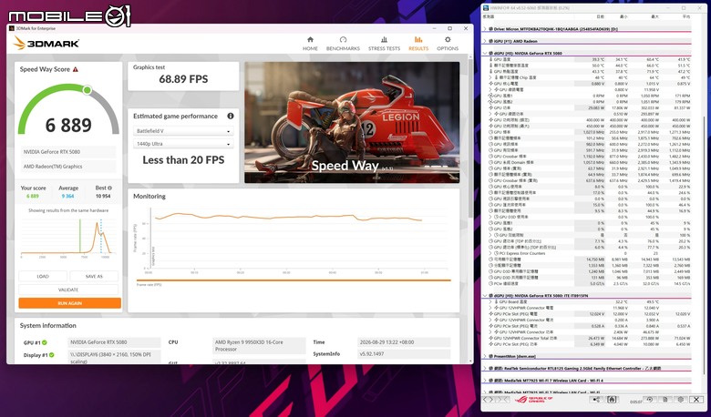Collapse the dGPU NVIDIA GeForce RTX 5080 group
This screenshot has height=417, width=711.
(485, 53)
